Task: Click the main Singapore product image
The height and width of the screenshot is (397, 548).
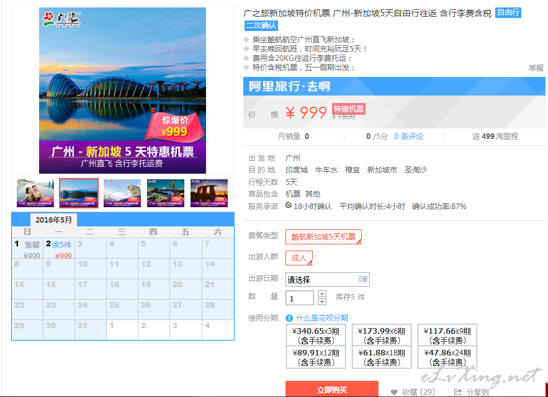Action: click(x=122, y=91)
